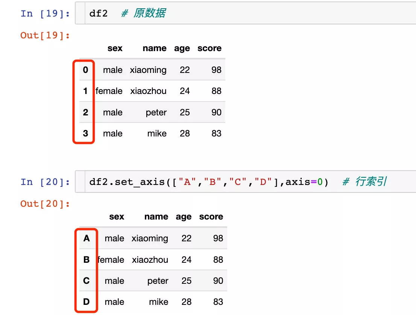Click score 98 in row A

(x=218, y=238)
